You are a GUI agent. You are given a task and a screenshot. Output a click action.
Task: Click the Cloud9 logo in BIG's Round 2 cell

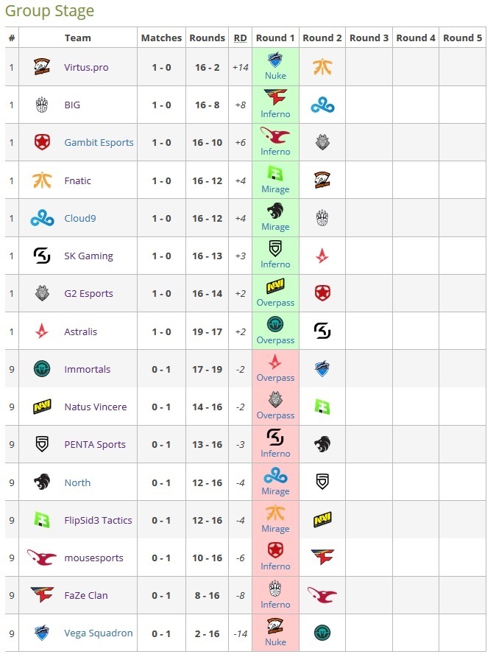coord(322,105)
